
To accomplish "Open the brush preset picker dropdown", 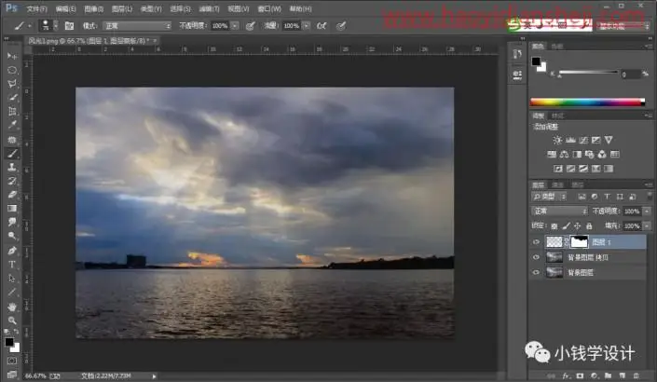I will pyautogui.click(x=55, y=25).
